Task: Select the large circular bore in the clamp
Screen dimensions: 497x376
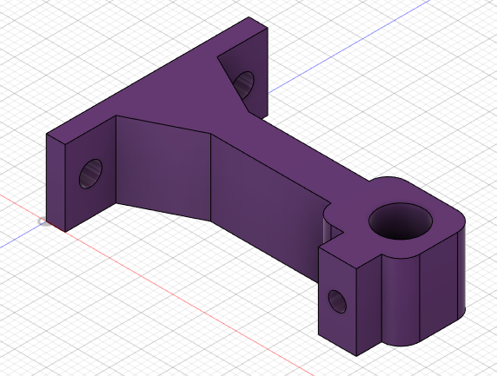Action: 401,221
